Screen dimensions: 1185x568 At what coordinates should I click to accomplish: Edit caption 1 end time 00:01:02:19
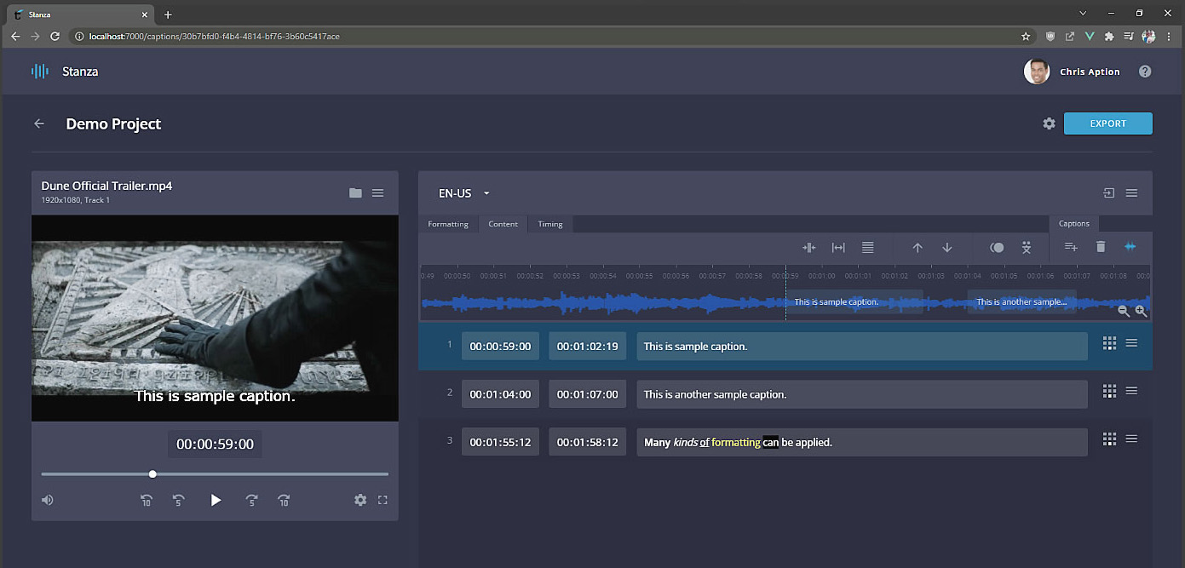point(588,346)
